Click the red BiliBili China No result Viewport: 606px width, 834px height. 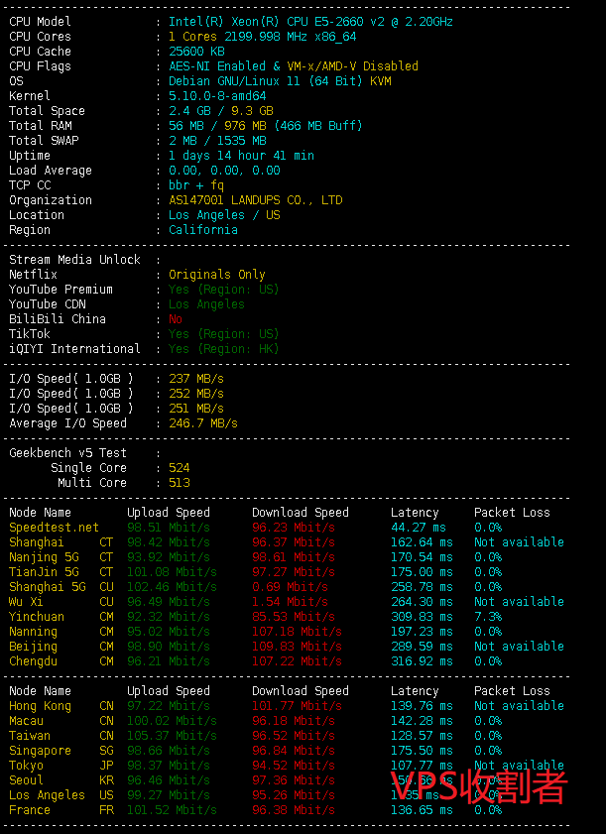point(176,319)
